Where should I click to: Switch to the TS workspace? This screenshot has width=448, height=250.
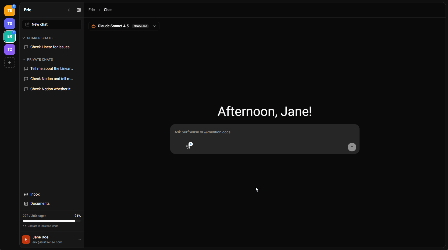point(10,24)
